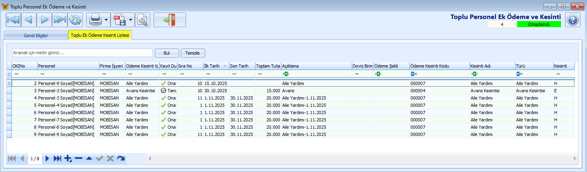587x172 pixels.
Task: Click horizontal scrollbar left arrow
Action: (149, 158)
